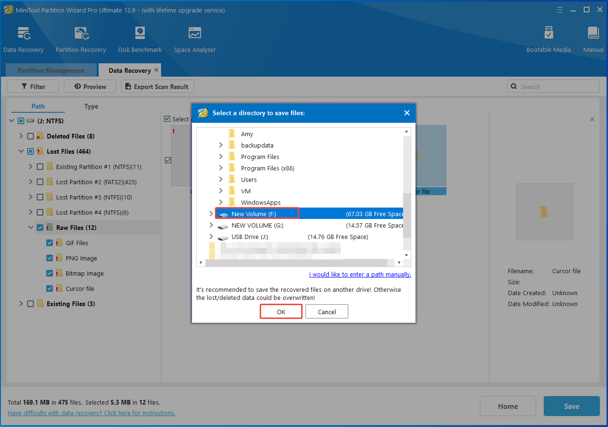The image size is (608, 427).
Task: Check Lost Partition #3 (NTFS) checkbox
Action: point(40,197)
